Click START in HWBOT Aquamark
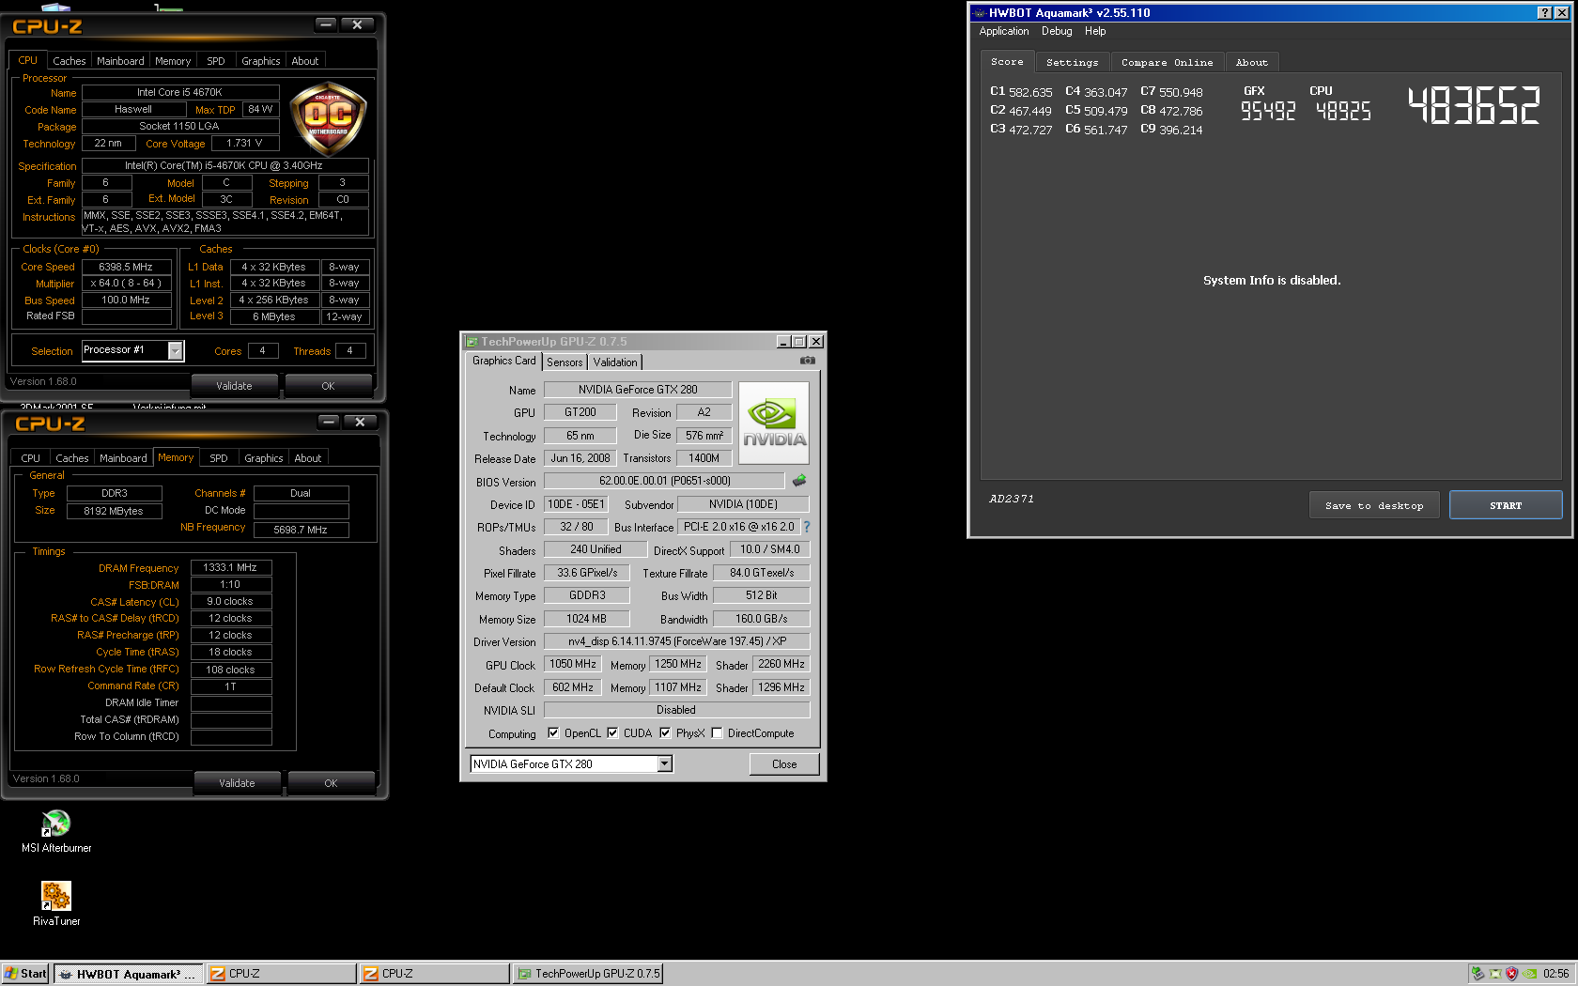 (1506, 505)
